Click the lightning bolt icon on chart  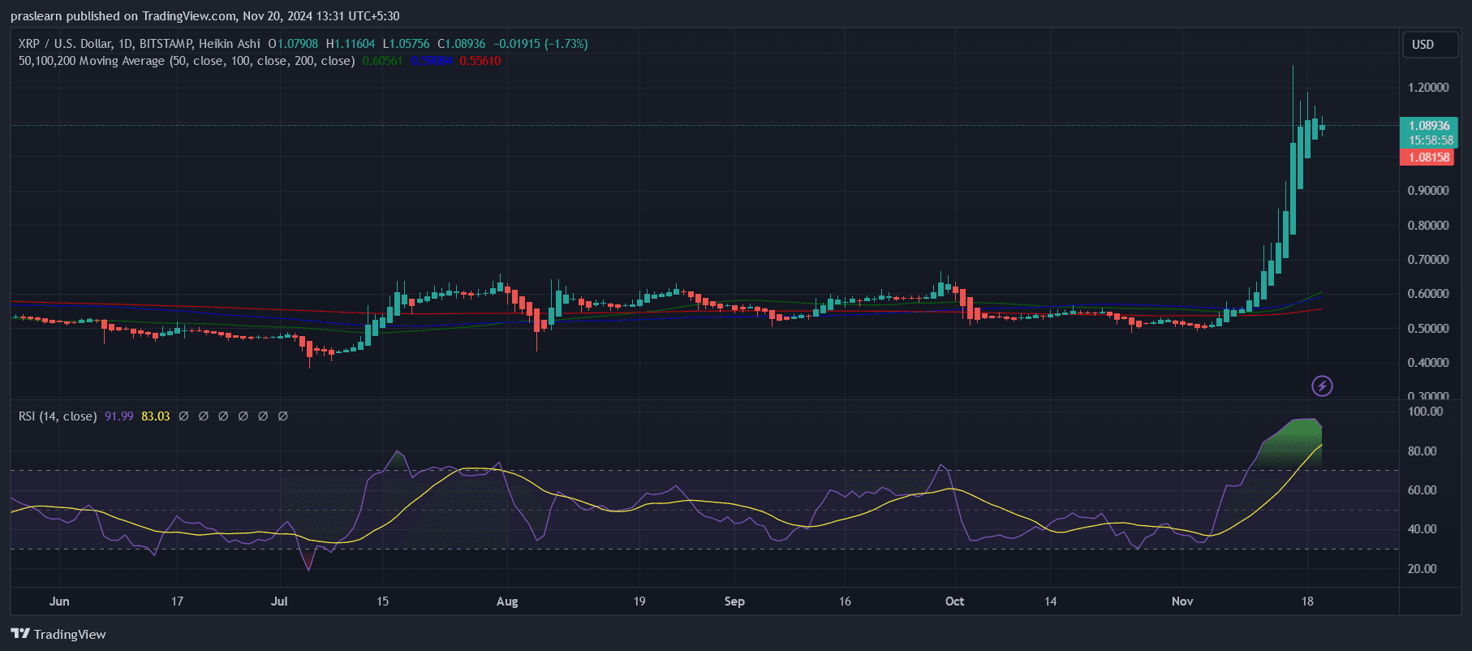1322,386
